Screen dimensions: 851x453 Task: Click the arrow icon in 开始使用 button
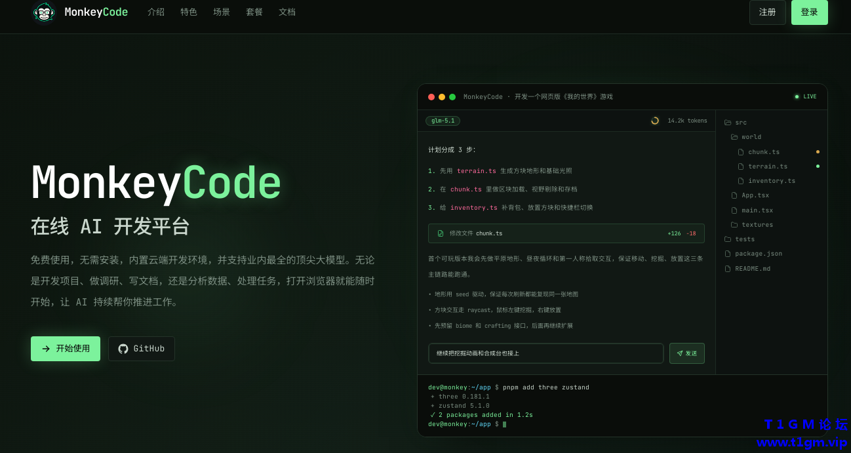click(46, 349)
